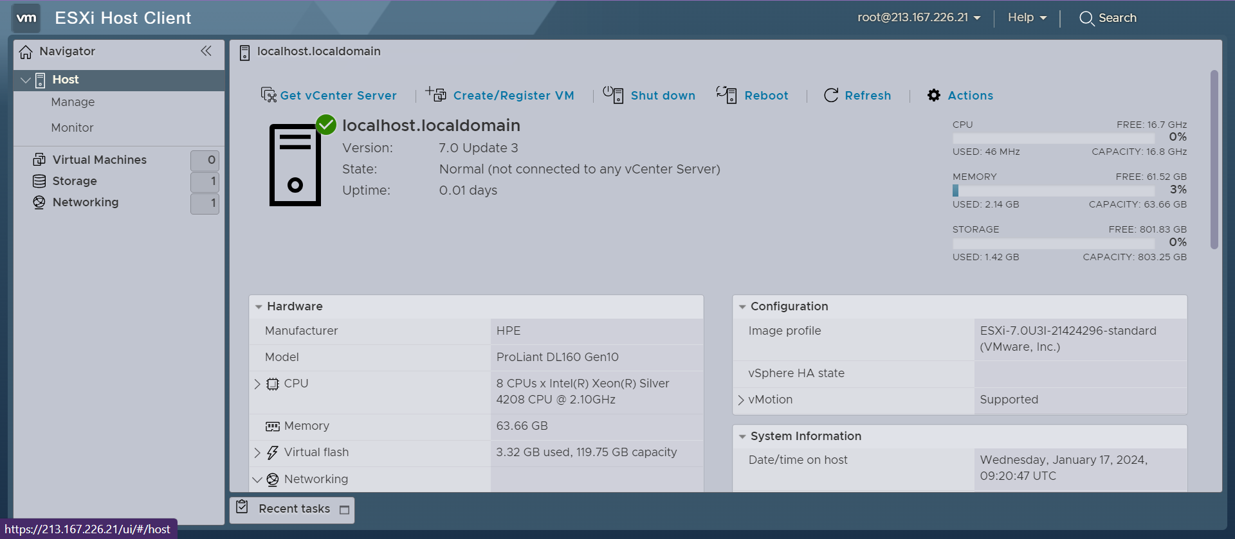Screen dimensions: 1235x539
Task: Open Networking in Navigator
Action: 86,202
